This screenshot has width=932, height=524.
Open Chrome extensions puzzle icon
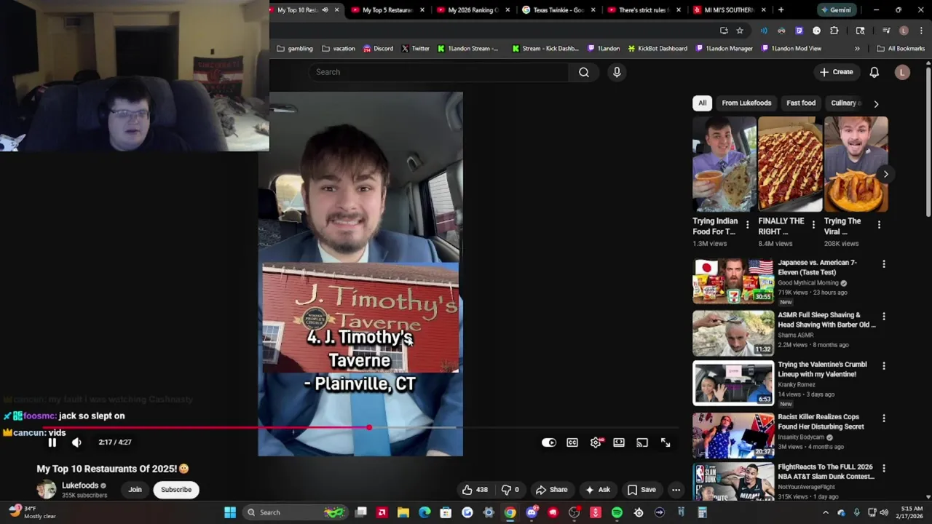click(x=834, y=31)
